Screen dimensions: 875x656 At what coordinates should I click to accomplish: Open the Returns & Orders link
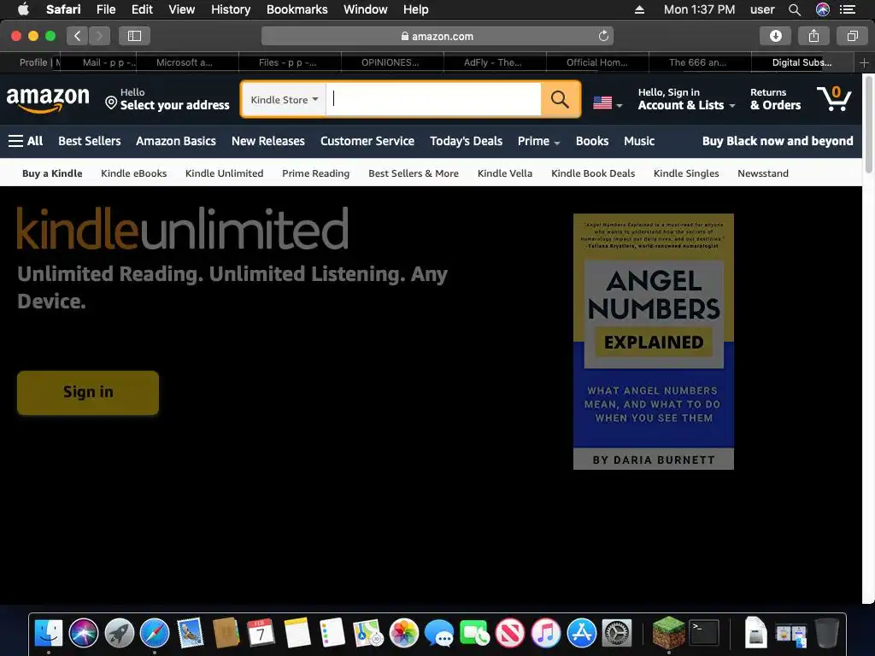pos(775,99)
